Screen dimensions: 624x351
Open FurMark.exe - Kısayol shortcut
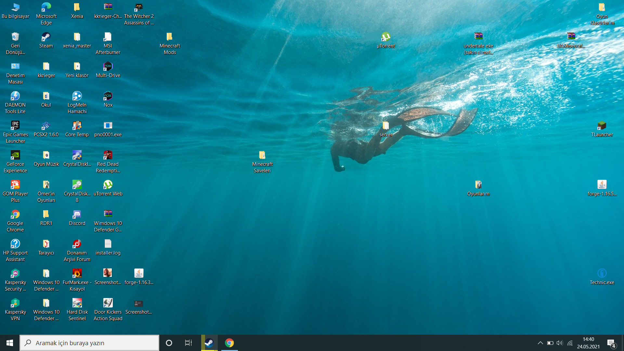tap(77, 280)
